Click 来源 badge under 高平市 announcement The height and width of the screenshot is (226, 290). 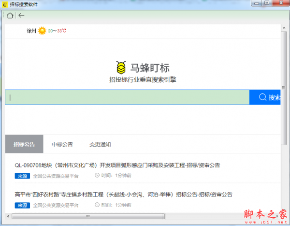tap(22, 205)
